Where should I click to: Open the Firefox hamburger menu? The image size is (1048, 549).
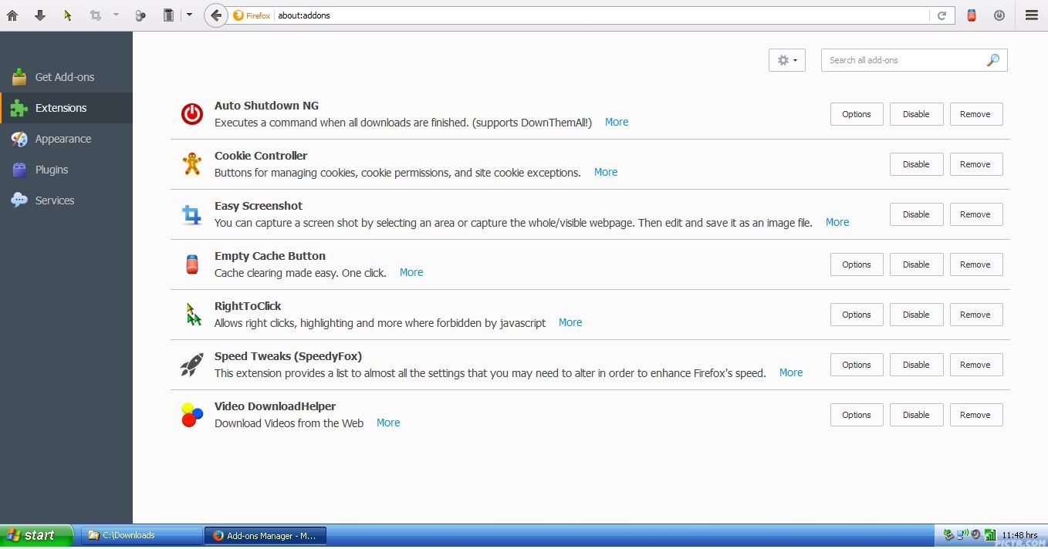tap(1032, 15)
